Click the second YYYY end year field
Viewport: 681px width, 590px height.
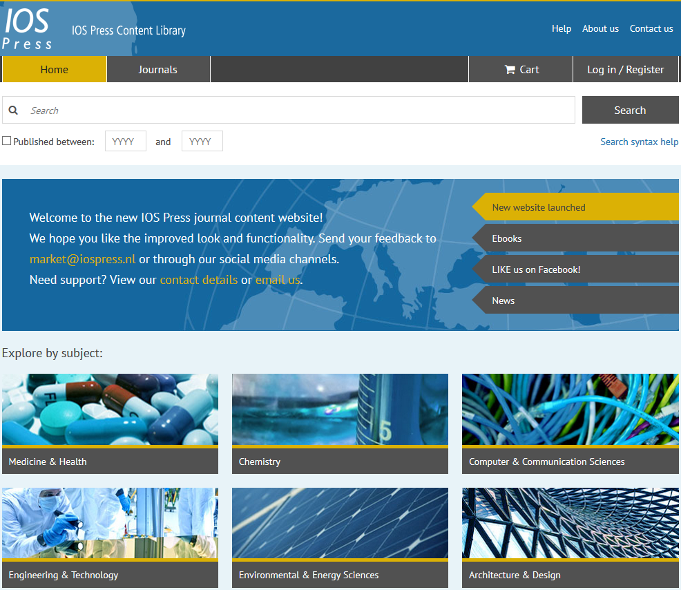click(202, 141)
